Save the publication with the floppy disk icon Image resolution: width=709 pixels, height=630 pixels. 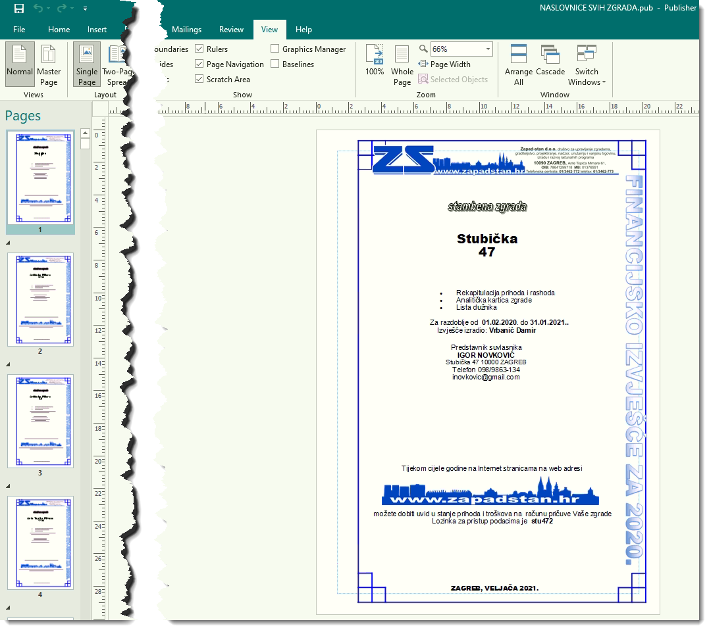(x=19, y=8)
